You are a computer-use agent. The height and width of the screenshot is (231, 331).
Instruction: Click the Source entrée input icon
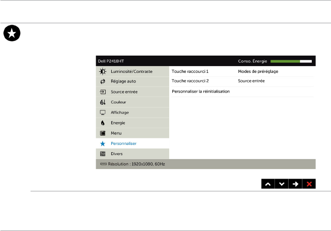click(x=103, y=92)
